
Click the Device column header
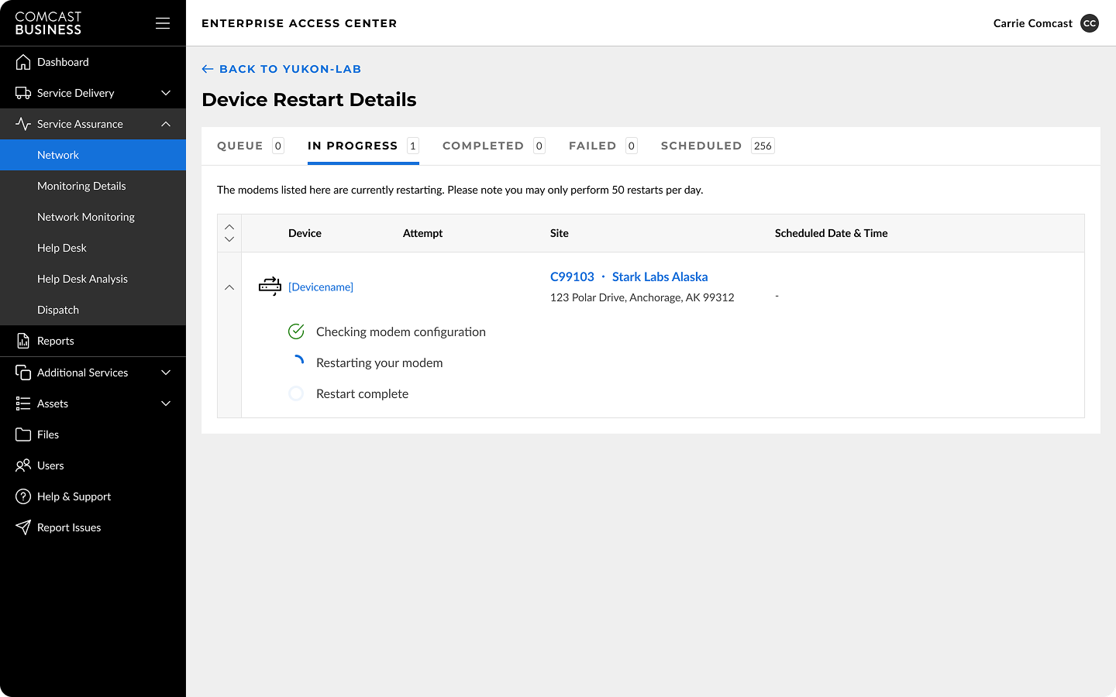305,233
